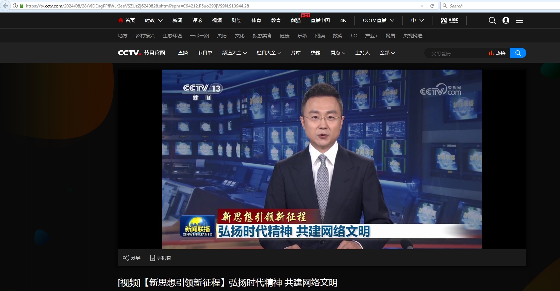Viewport: 560px width, 291px height.
Task: Open site information icon in address bar
Action: pos(15,6)
